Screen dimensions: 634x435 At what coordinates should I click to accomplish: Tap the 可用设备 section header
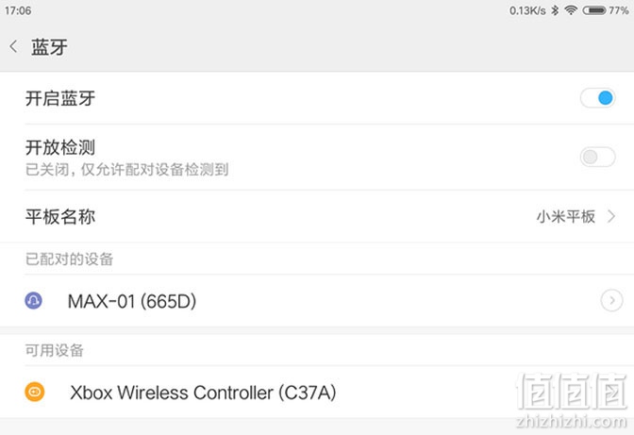tap(54, 350)
